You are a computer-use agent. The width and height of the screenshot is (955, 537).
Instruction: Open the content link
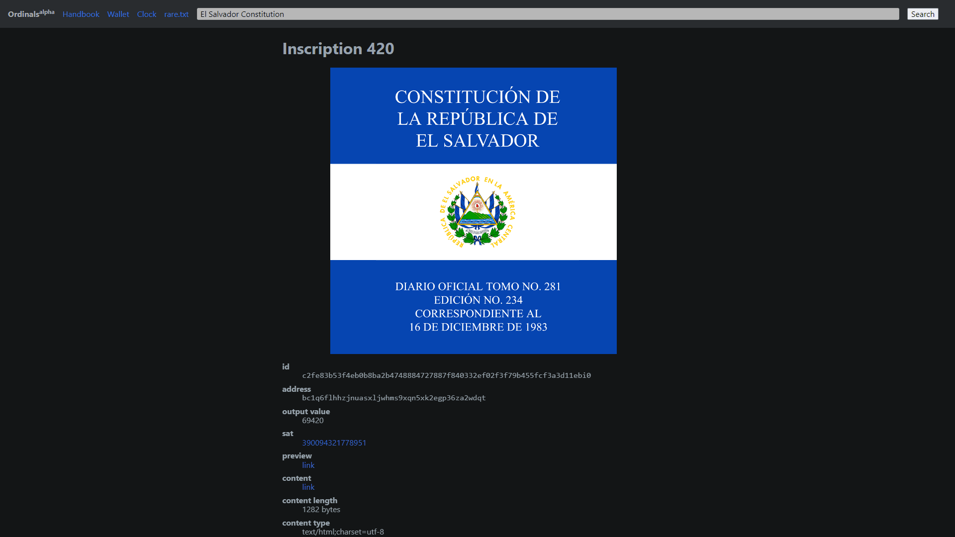pos(308,487)
